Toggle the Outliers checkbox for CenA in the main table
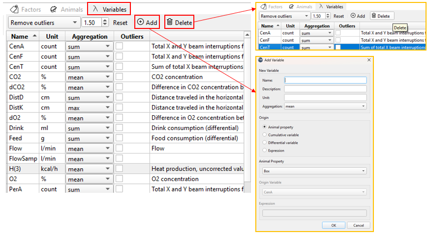The width and height of the screenshot is (428, 235). 119,46
